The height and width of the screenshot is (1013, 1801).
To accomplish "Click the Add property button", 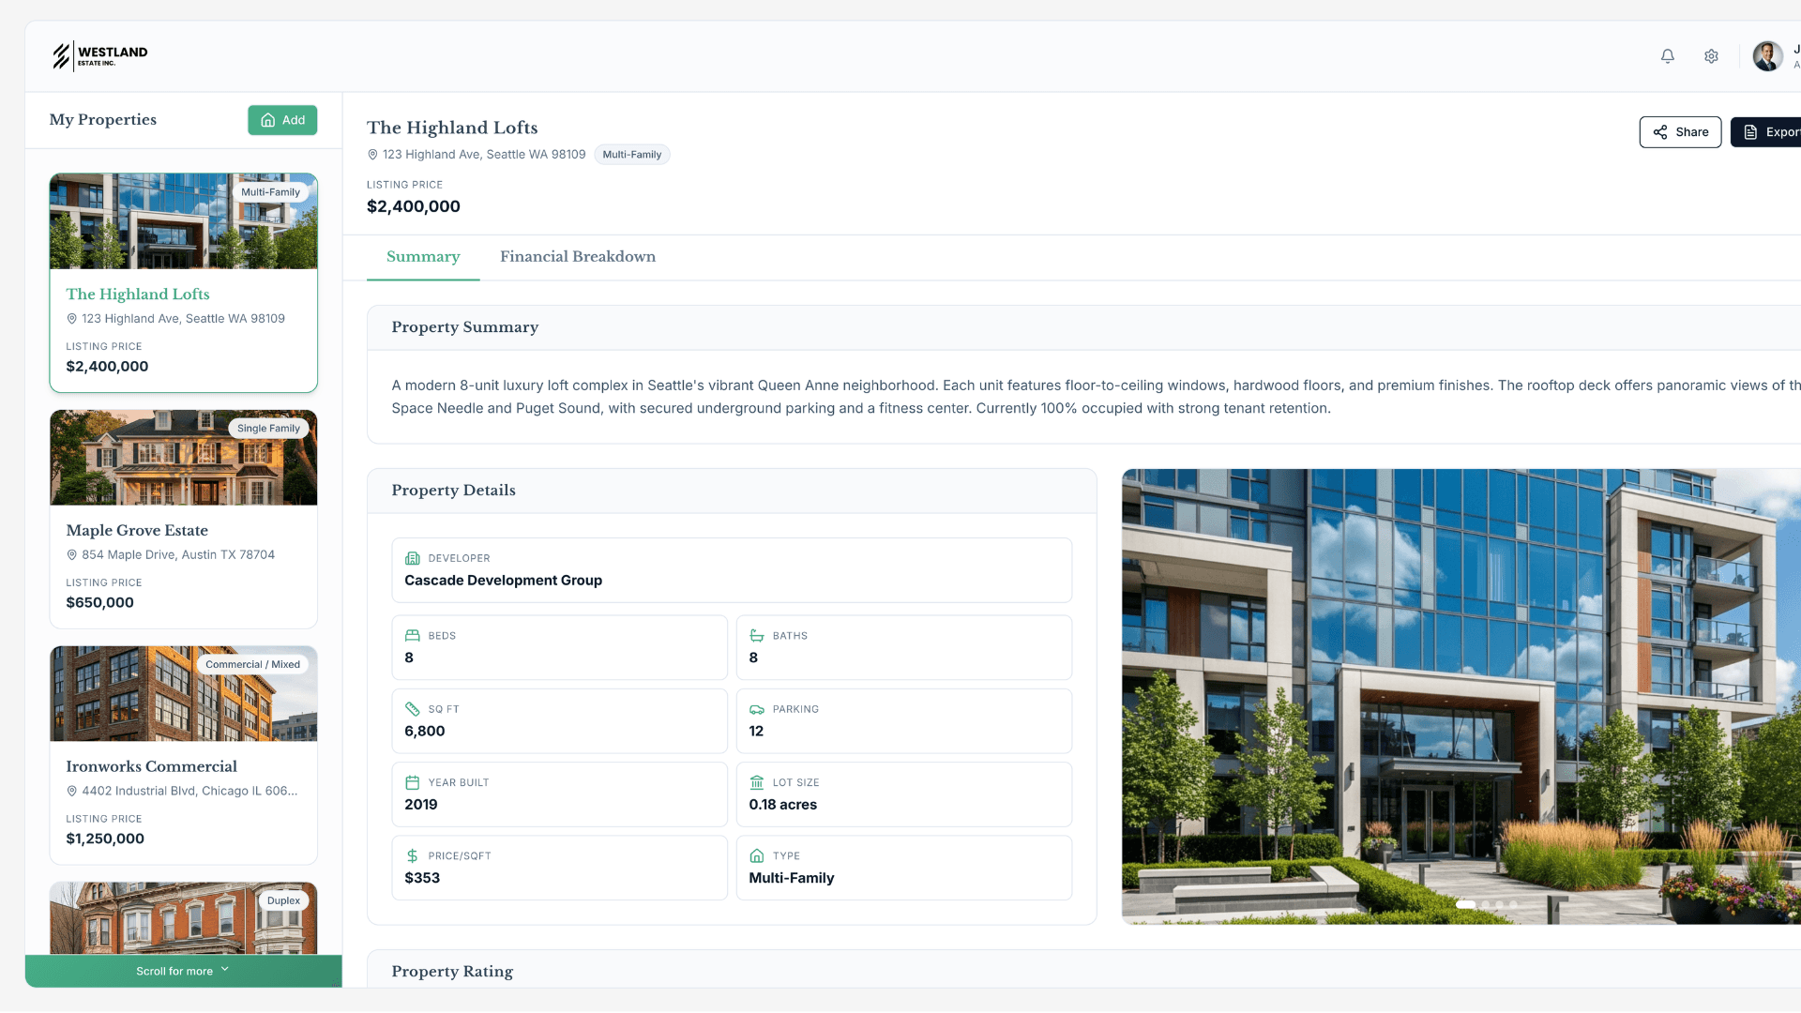I will [x=282, y=120].
